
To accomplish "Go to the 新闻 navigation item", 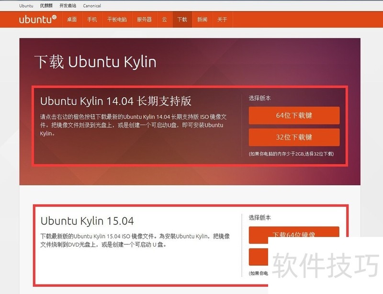I will (x=202, y=20).
